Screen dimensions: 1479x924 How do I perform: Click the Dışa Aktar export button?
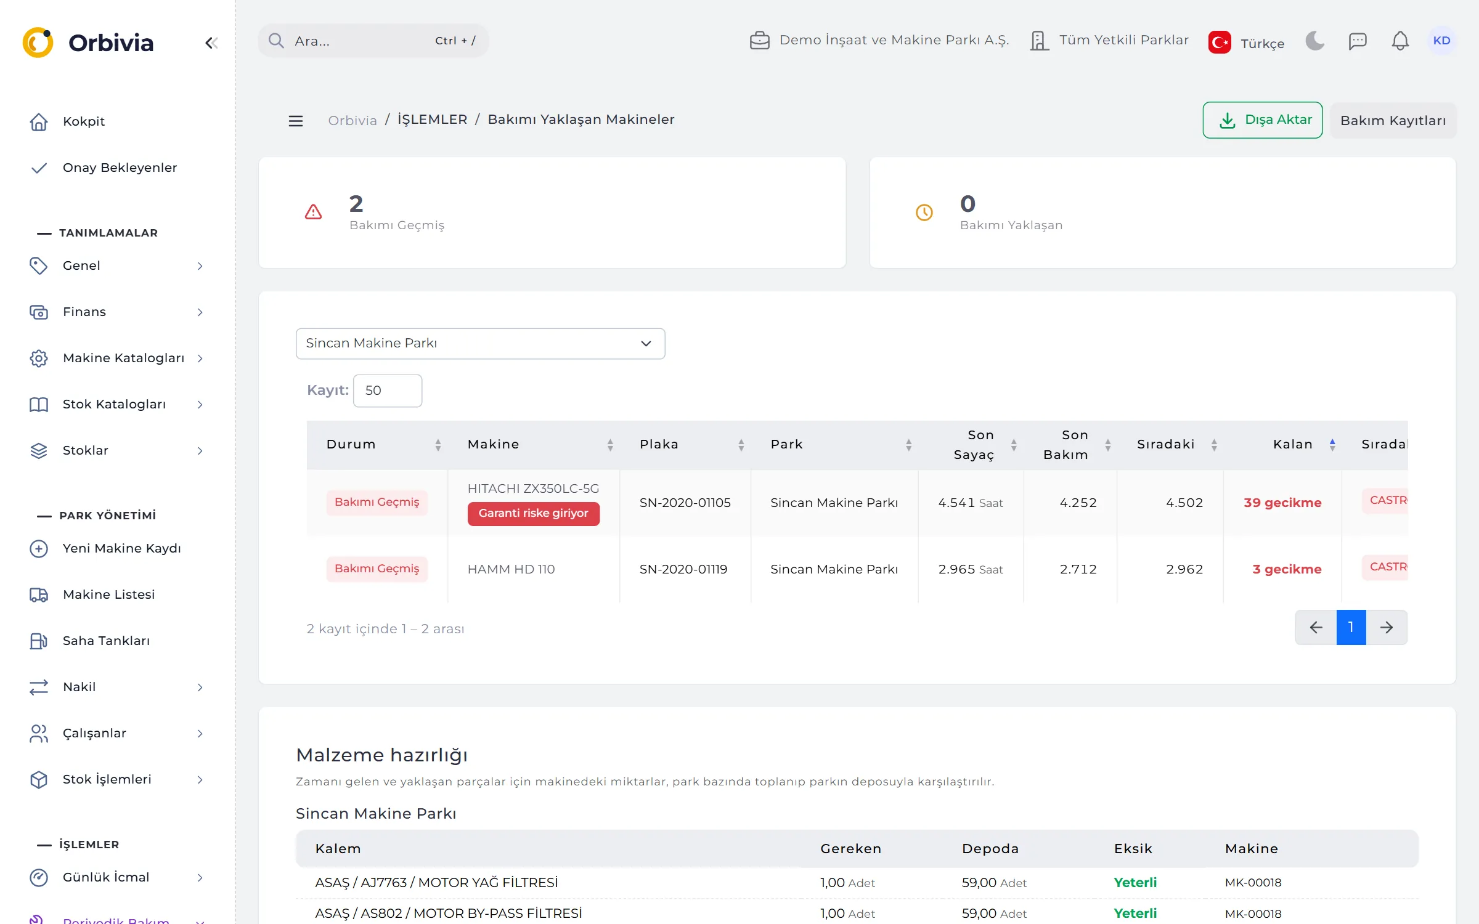[1262, 120]
